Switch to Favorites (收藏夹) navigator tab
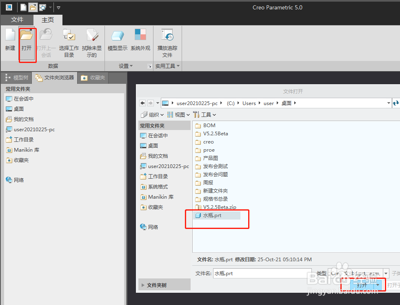This screenshot has width=400, height=305. 93,78
